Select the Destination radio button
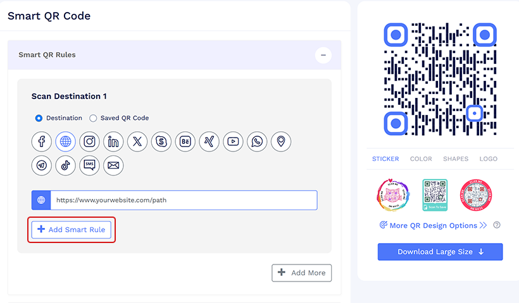This screenshot has height=303, width=519. point(39,118)
